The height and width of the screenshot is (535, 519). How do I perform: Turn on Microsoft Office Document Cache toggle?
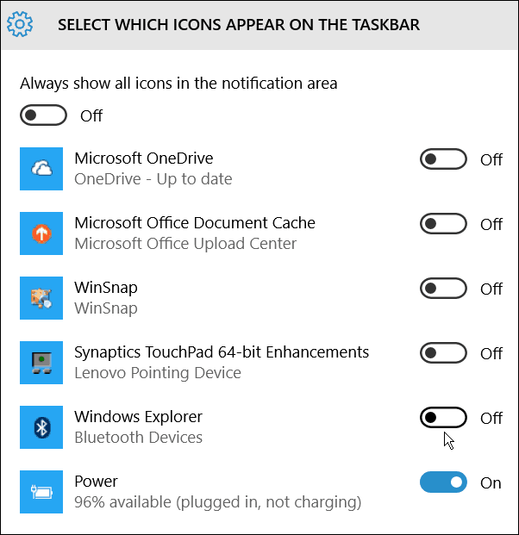pos(443,224)
